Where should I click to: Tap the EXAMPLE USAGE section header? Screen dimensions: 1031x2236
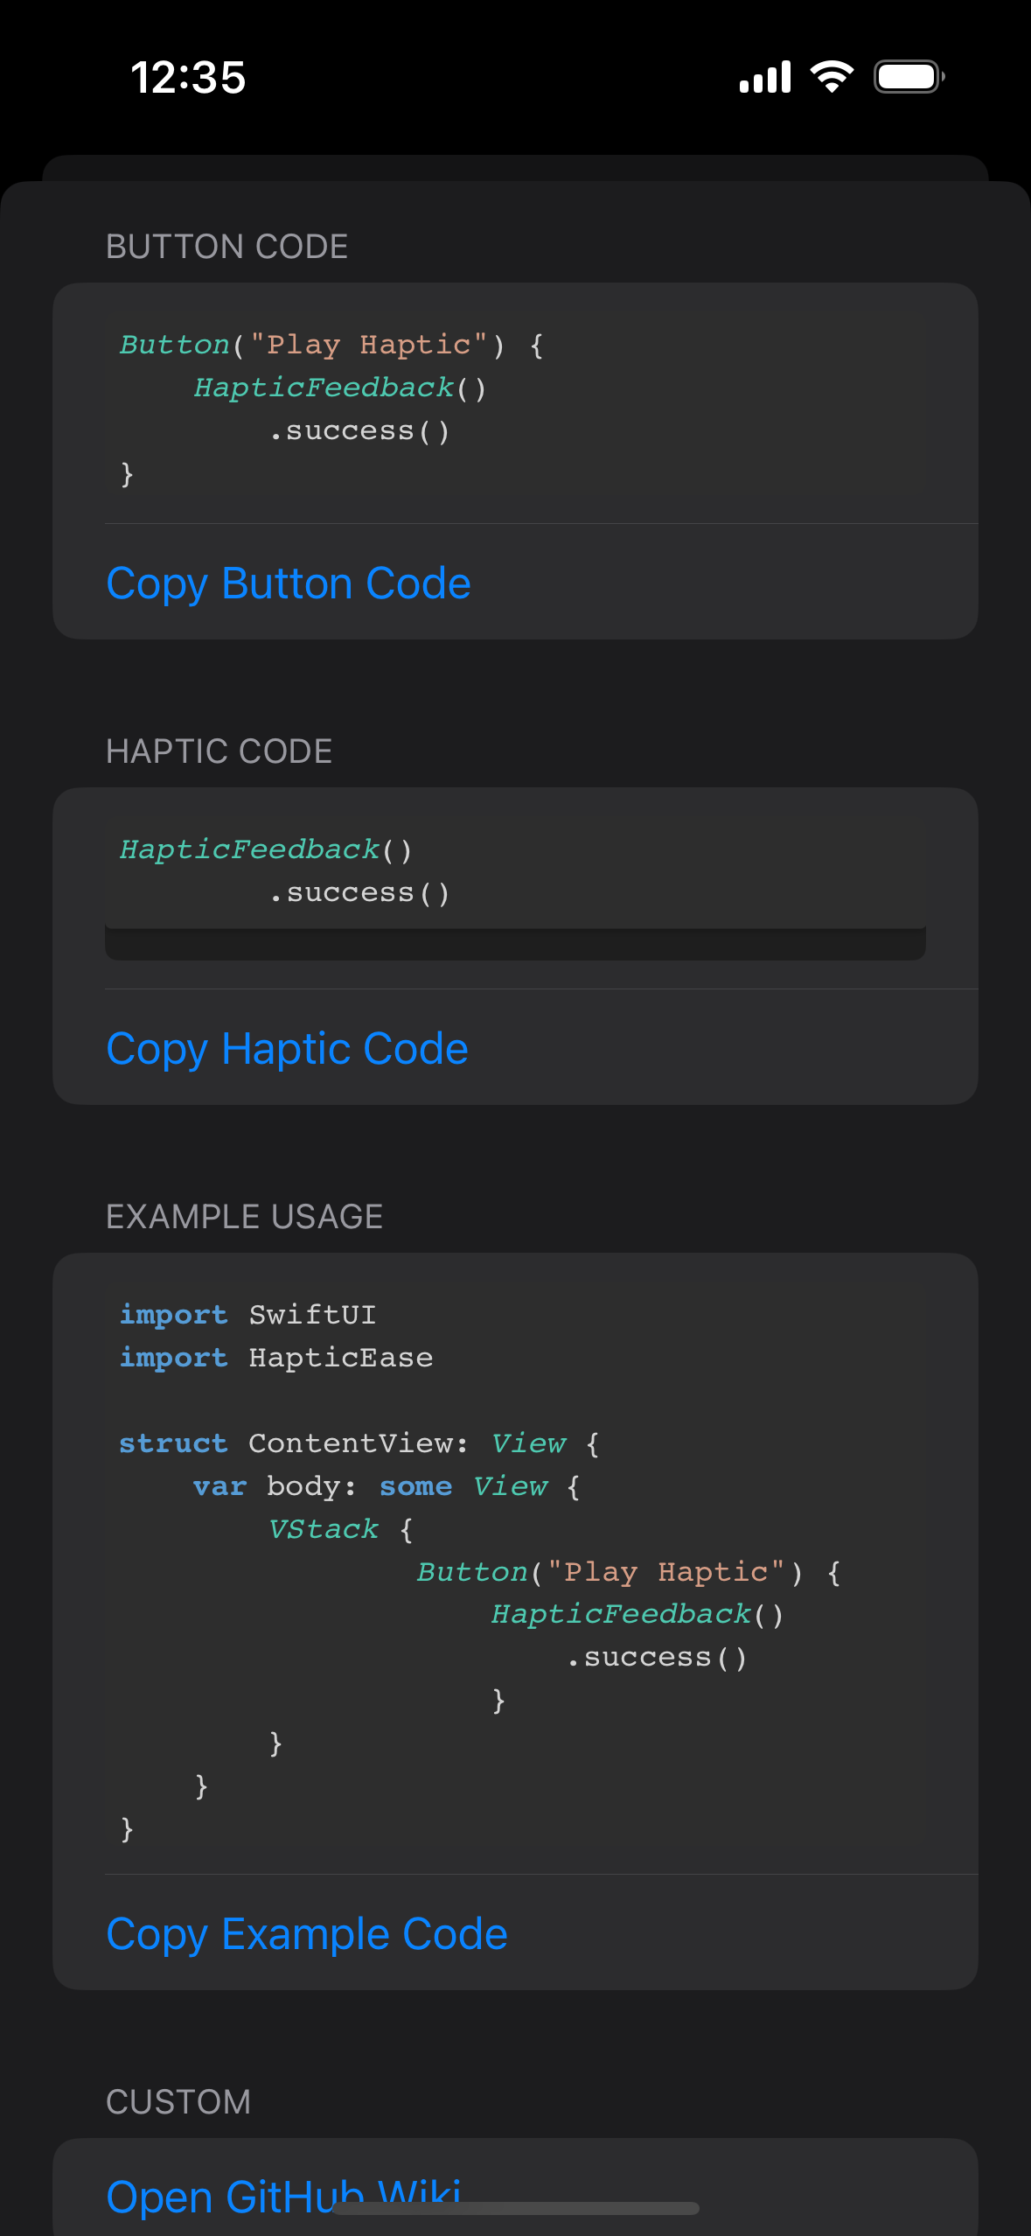click(245, 1217)
